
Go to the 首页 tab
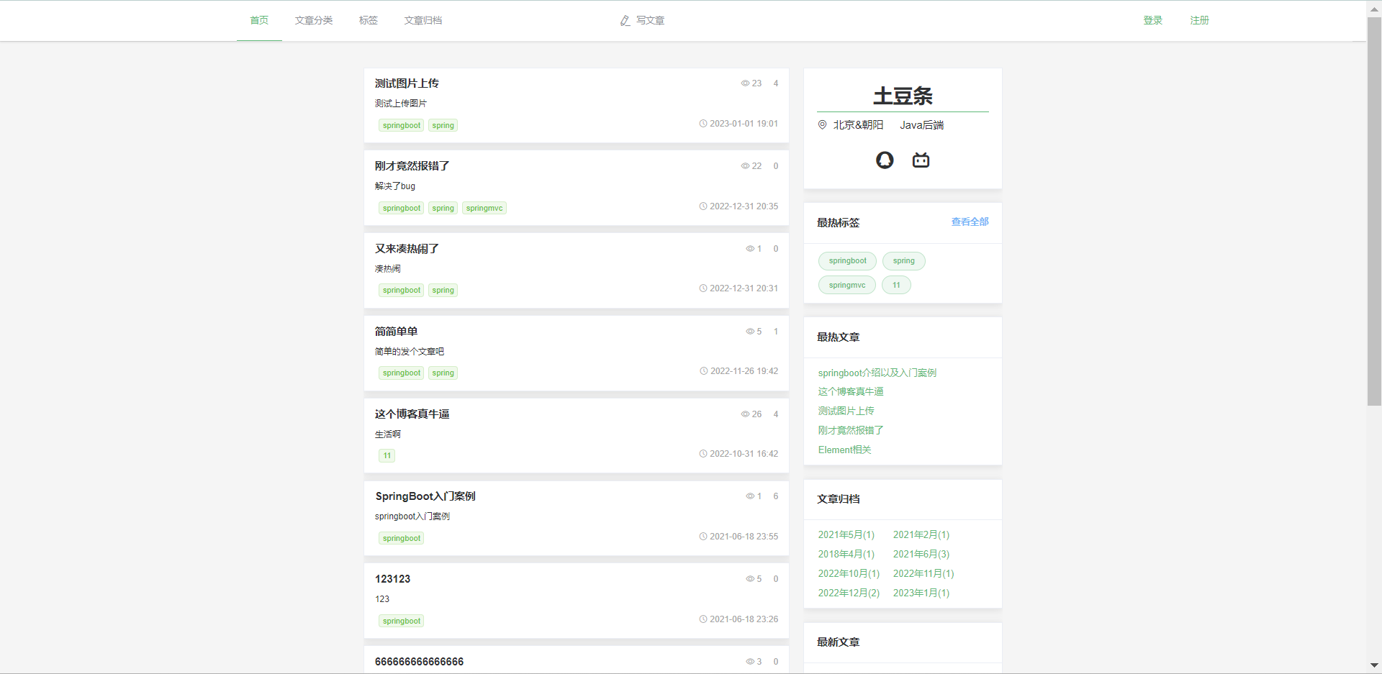point(259,21)
